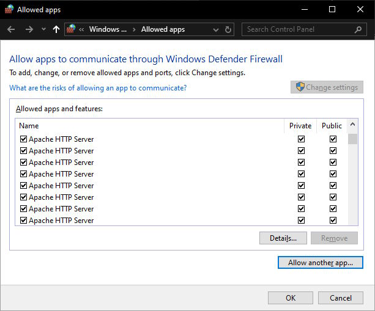Toggle Public checkbox in last Apache row
The width and height of the screenshot is (375, 311).
pyautogui.click(x=333, y=220)
